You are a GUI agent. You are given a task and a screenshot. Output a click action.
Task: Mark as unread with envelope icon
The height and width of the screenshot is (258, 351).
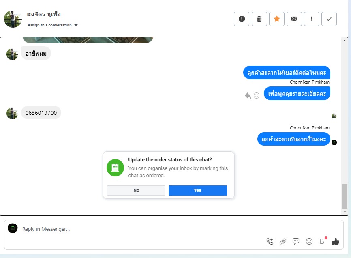tap(294, 19)
